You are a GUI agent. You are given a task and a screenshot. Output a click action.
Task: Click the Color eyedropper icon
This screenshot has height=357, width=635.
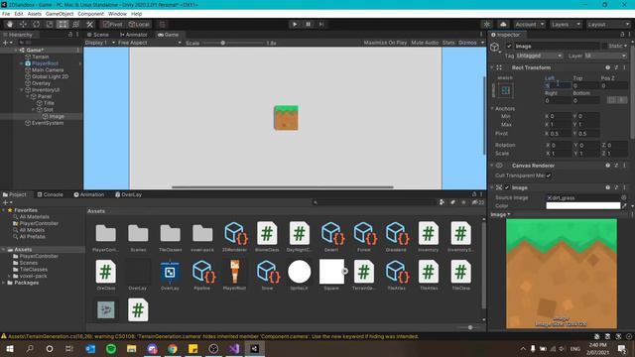[624, 205]
